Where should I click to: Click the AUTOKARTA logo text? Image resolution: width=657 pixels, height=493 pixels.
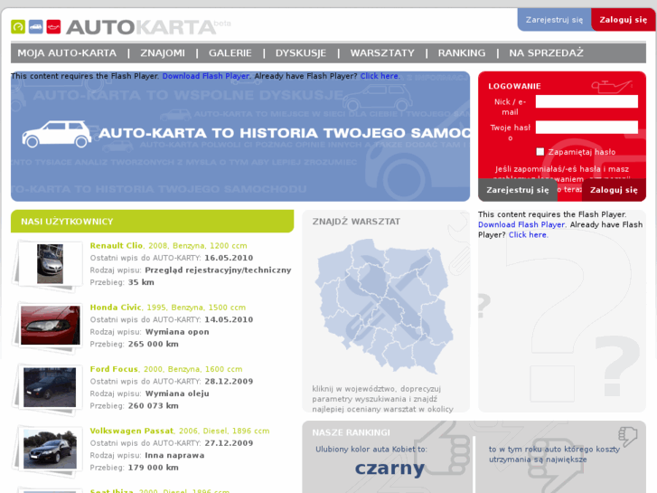141,28
